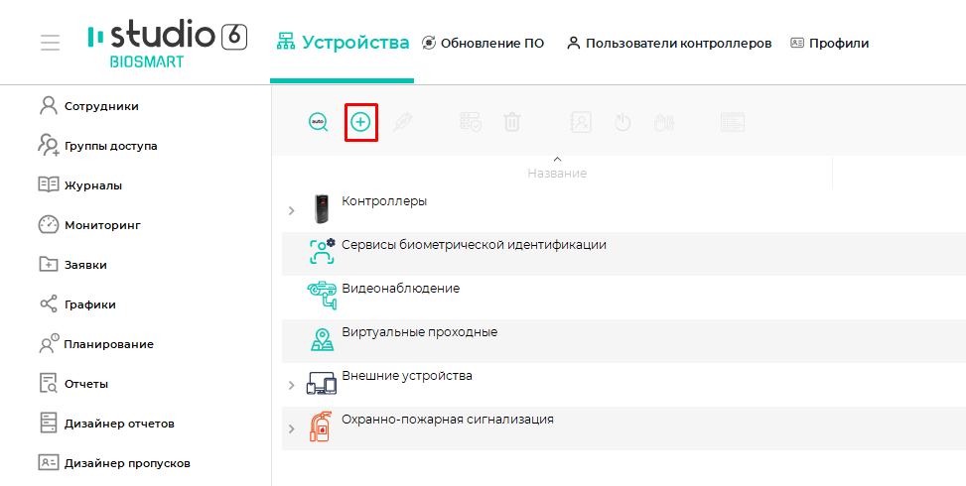Click the Studio 6 BioSmart logo

coord(168,45)
